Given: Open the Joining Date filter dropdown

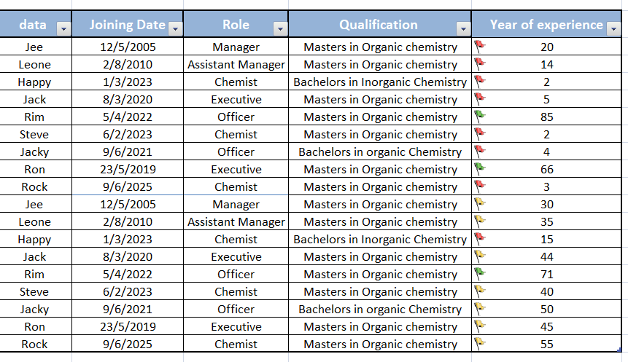Looking at the screenshot, I should point(175,29).
